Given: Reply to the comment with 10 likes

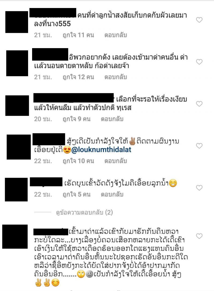Looking at the screenshot, I should 116,161.
